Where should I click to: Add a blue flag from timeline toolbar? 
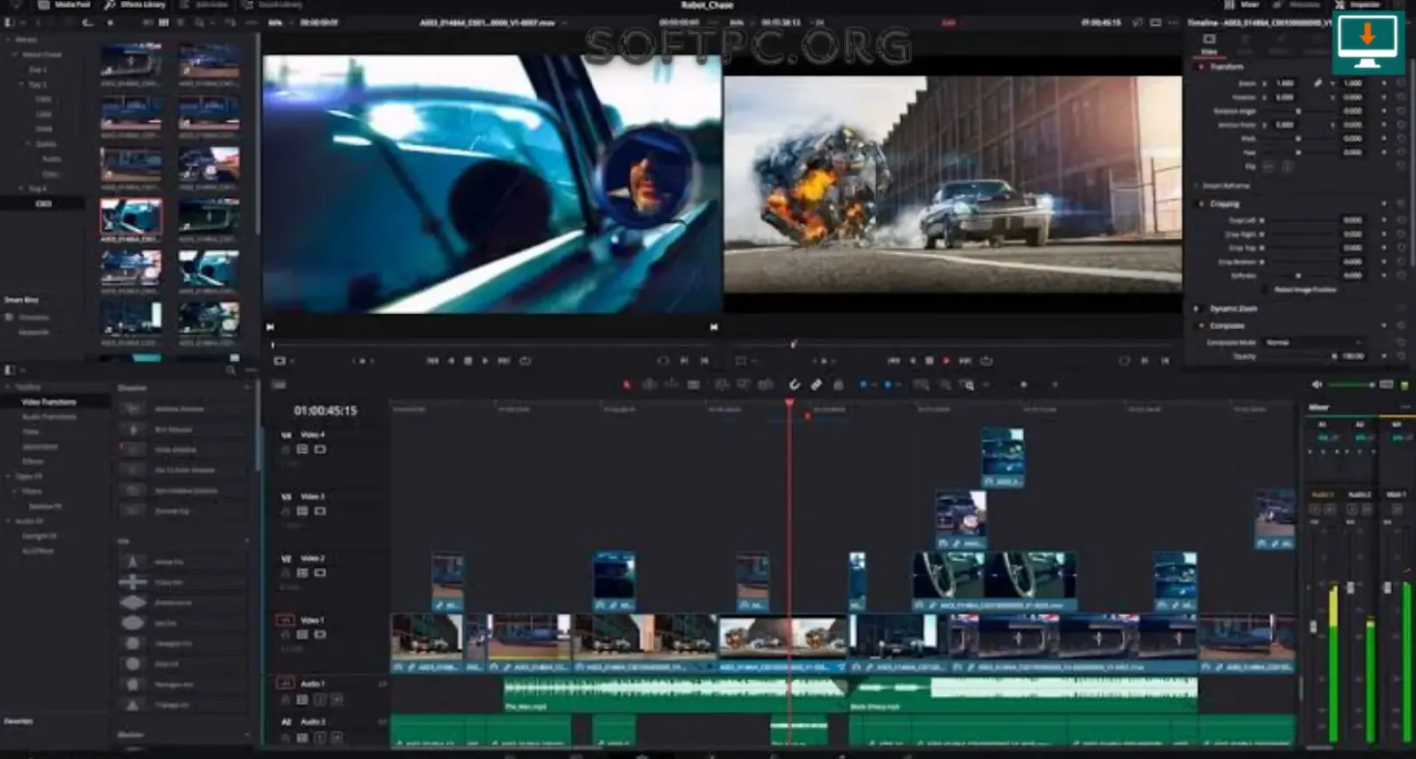point(864,385)
